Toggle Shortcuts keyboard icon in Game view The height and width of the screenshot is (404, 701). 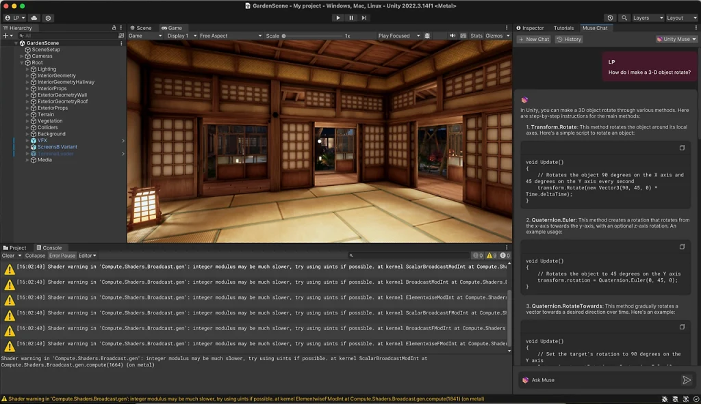pyautogui.click(x=463, y=36)
